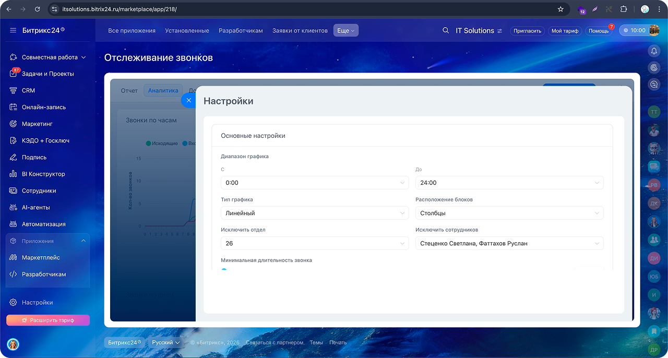Click the bookmark icon in right panel
This screenshot has height=358, width=668.
click(654, 331)
